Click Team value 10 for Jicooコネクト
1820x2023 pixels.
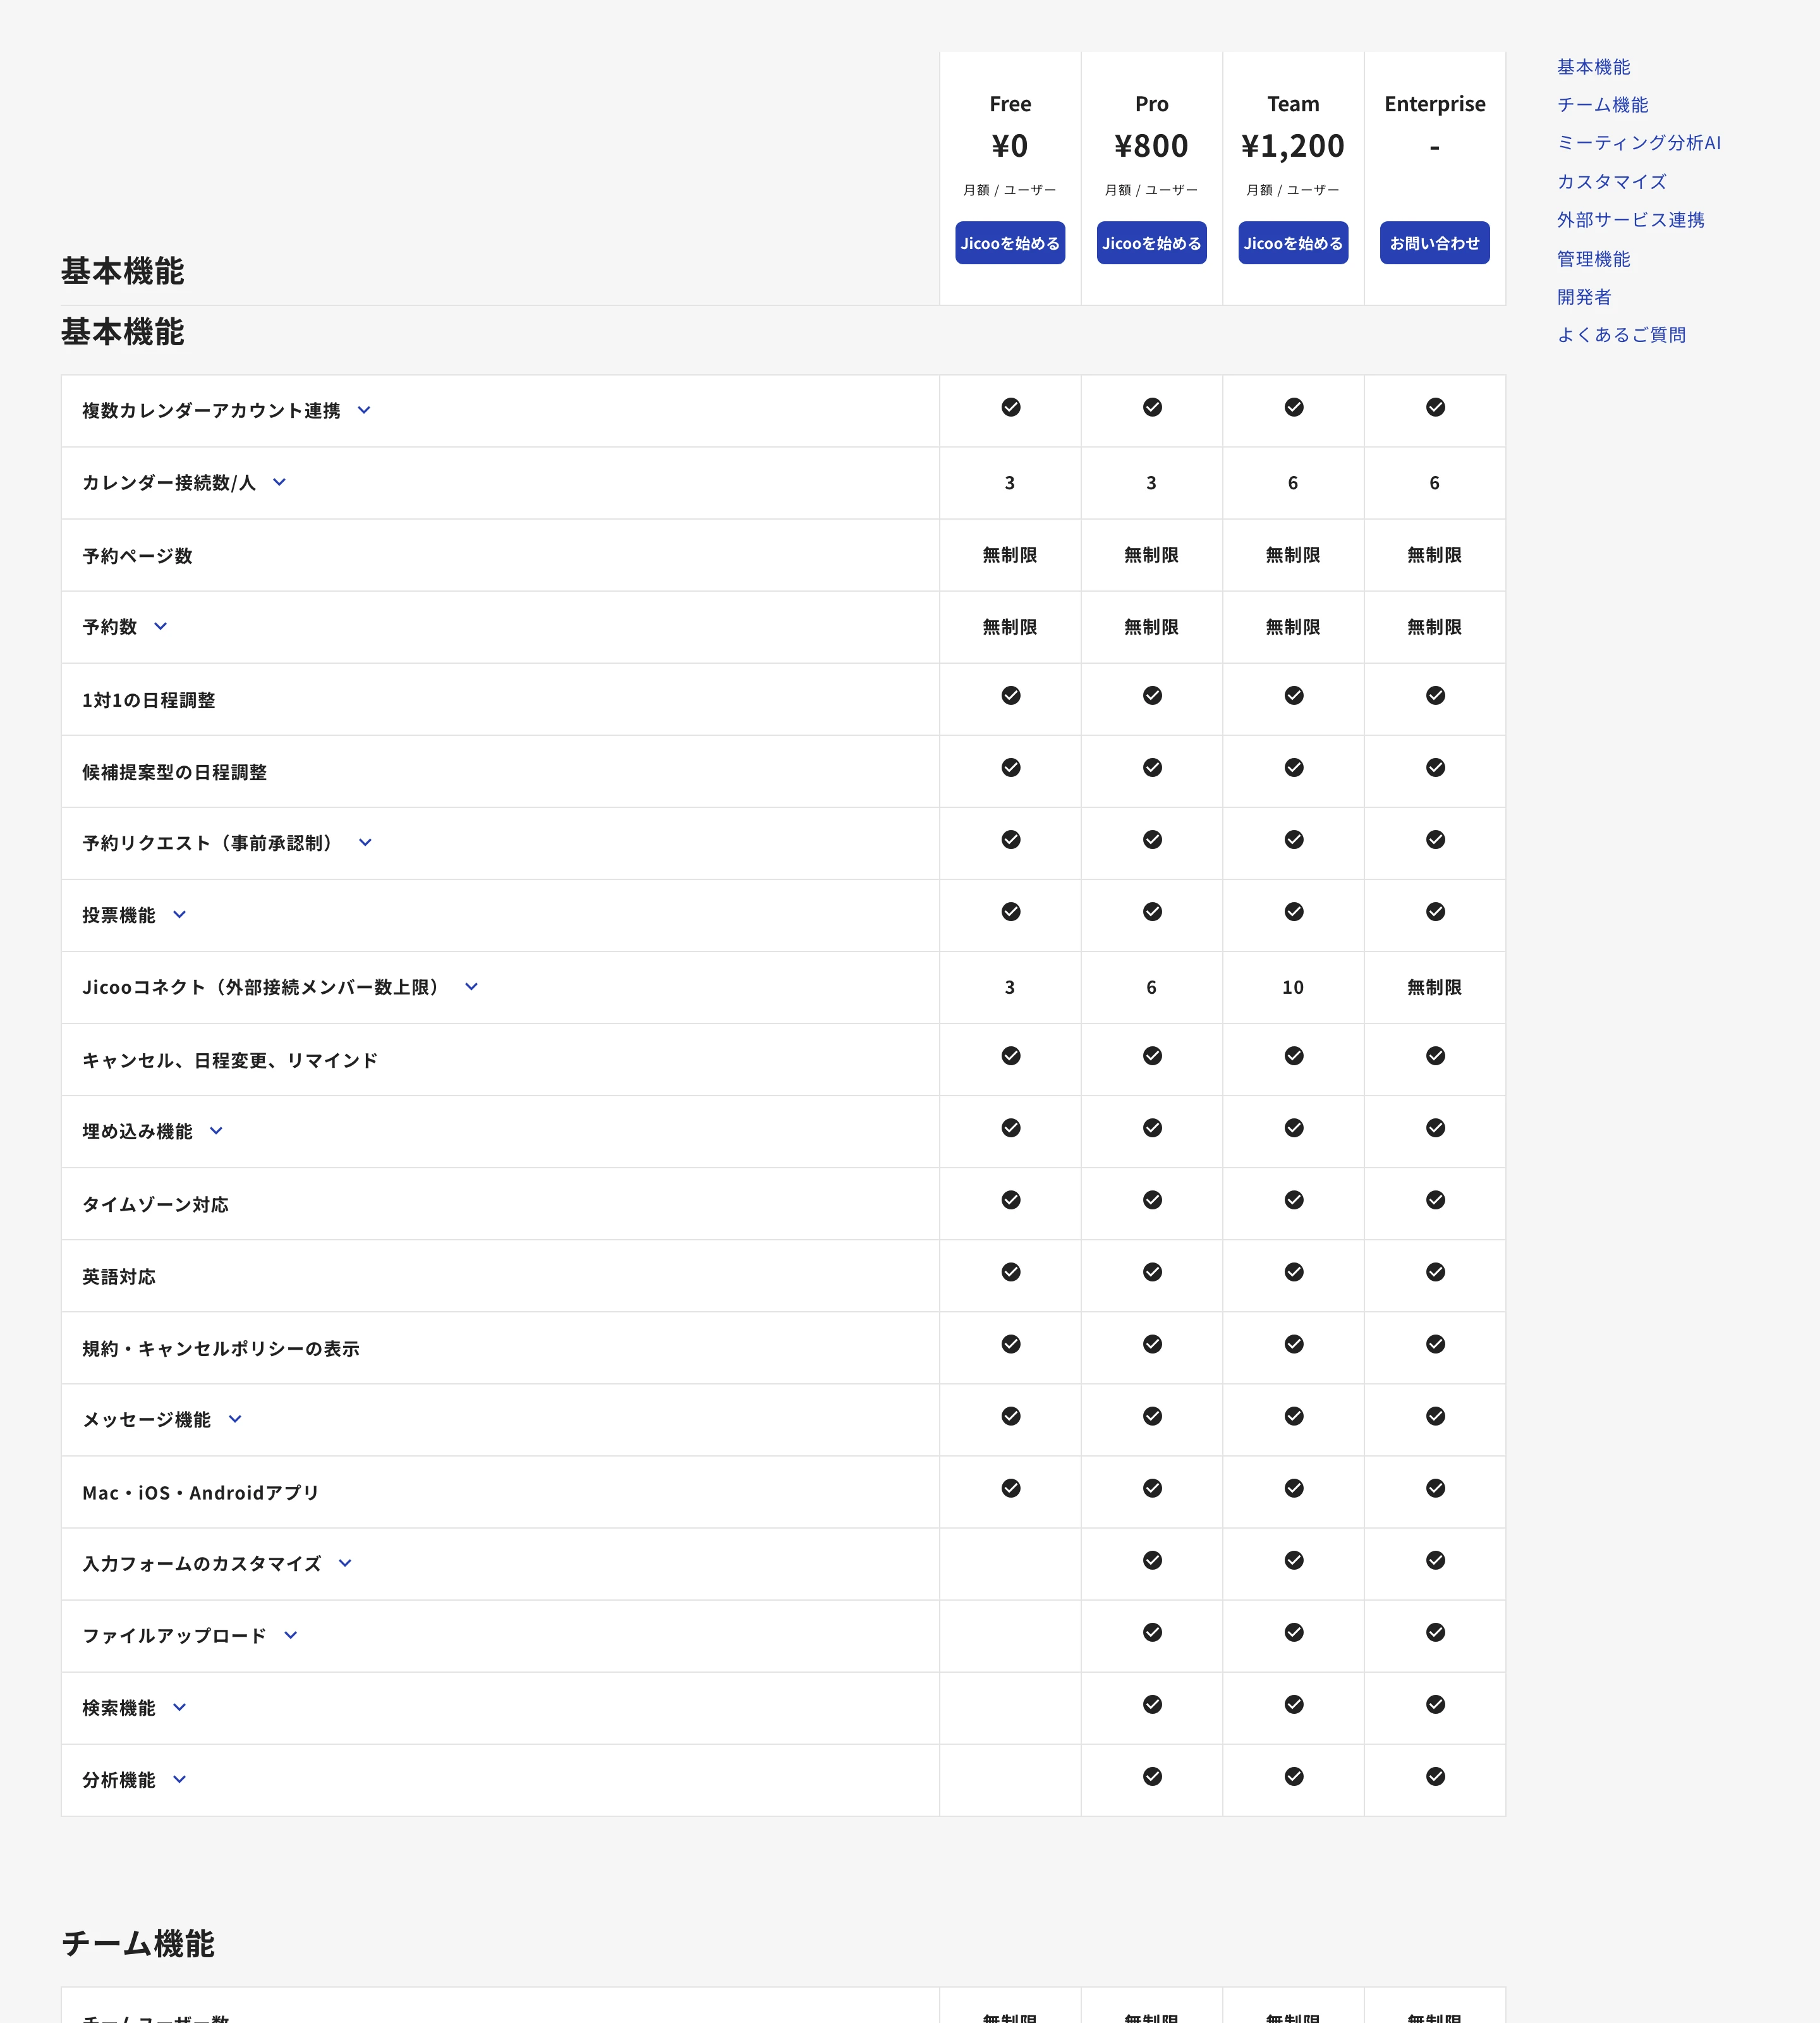click(x=1293, y=987)
